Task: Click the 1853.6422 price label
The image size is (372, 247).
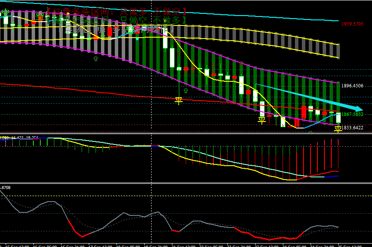Action: [352, 128]
